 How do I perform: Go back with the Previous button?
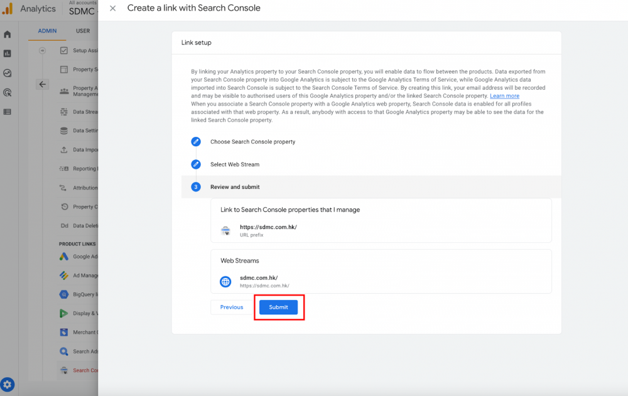(232, 307)
